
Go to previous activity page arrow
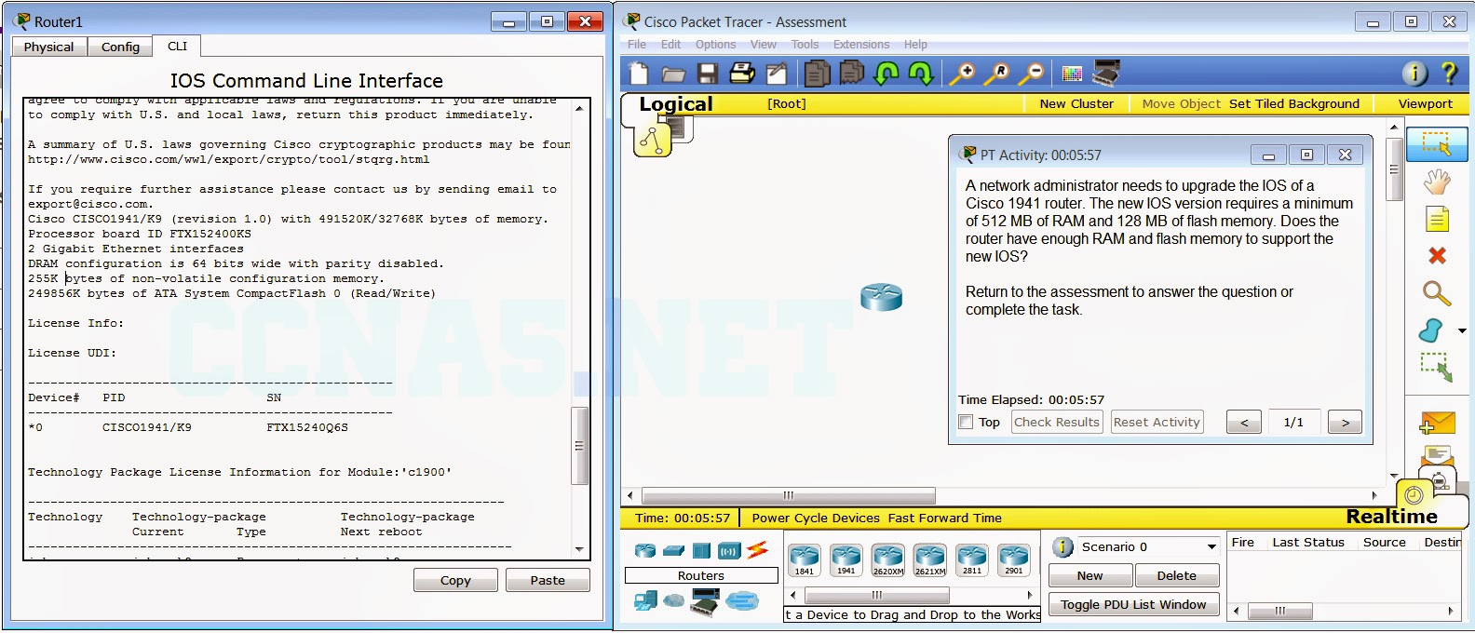click(x=1244, y=422)
